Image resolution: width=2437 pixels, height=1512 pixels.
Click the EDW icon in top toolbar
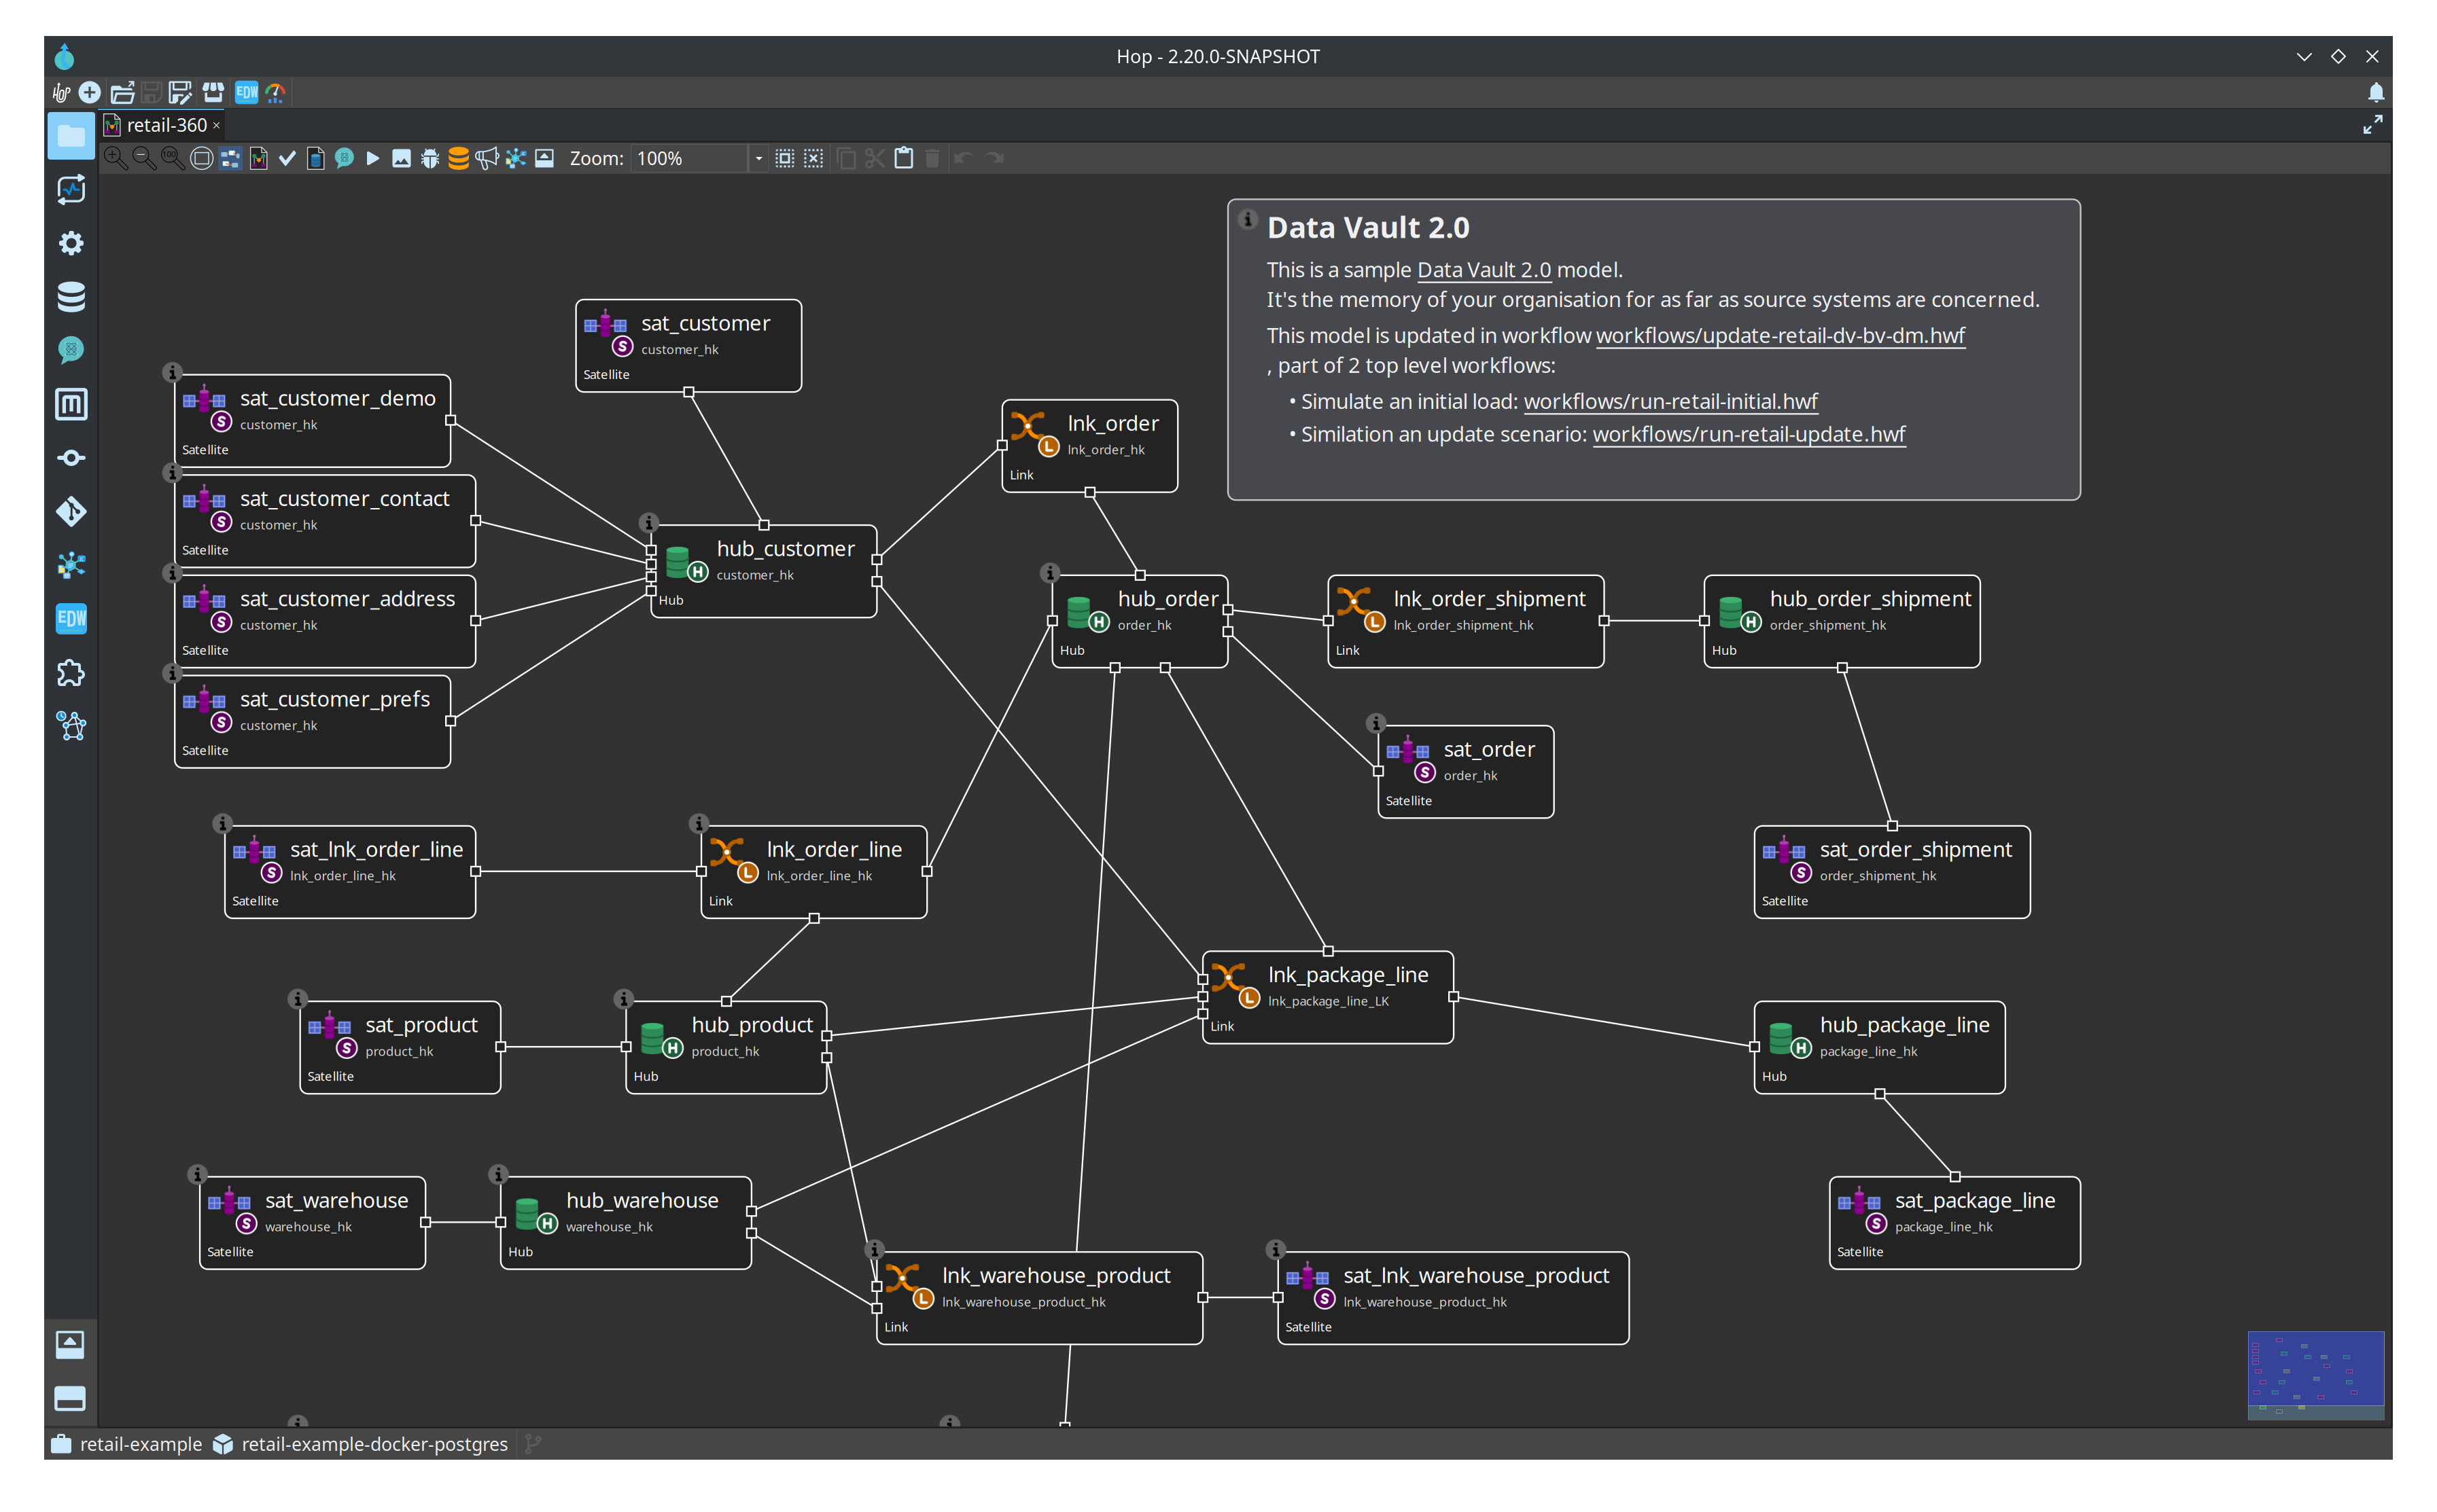246,93
